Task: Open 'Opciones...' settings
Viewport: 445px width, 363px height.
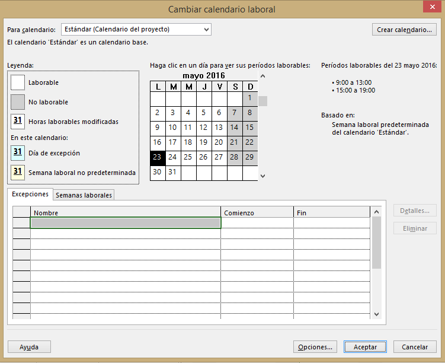Action: tap(315, 347)
